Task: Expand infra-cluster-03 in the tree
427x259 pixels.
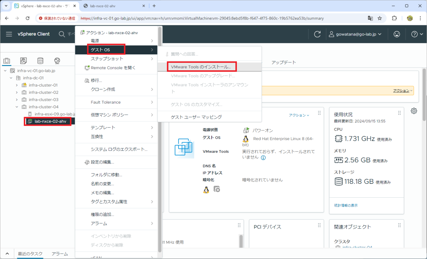Action: tap(17, 100)
